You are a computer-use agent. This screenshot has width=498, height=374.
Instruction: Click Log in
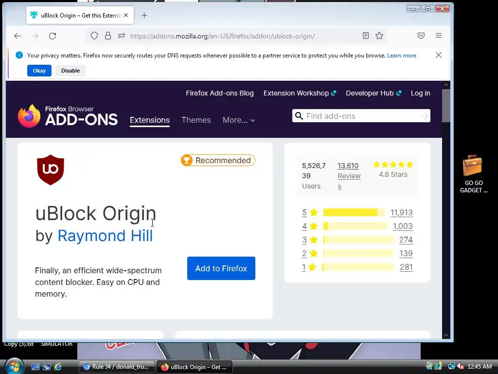coord(421,93)
